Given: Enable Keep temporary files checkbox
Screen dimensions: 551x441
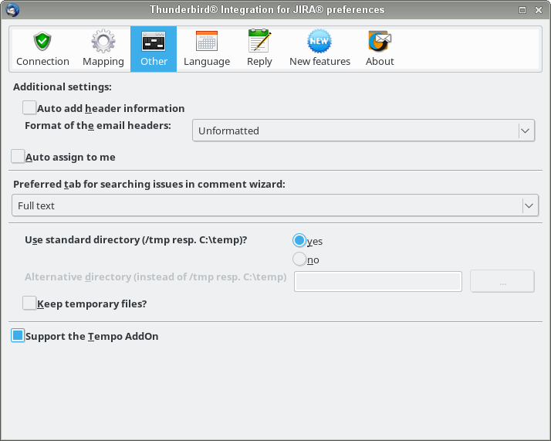Looking at the screenshot, I should coord(29,304).
